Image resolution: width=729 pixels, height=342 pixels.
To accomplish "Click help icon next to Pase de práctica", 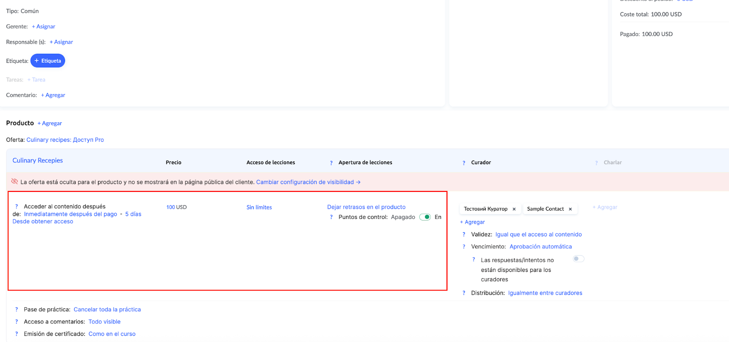I will coord(17,310).
